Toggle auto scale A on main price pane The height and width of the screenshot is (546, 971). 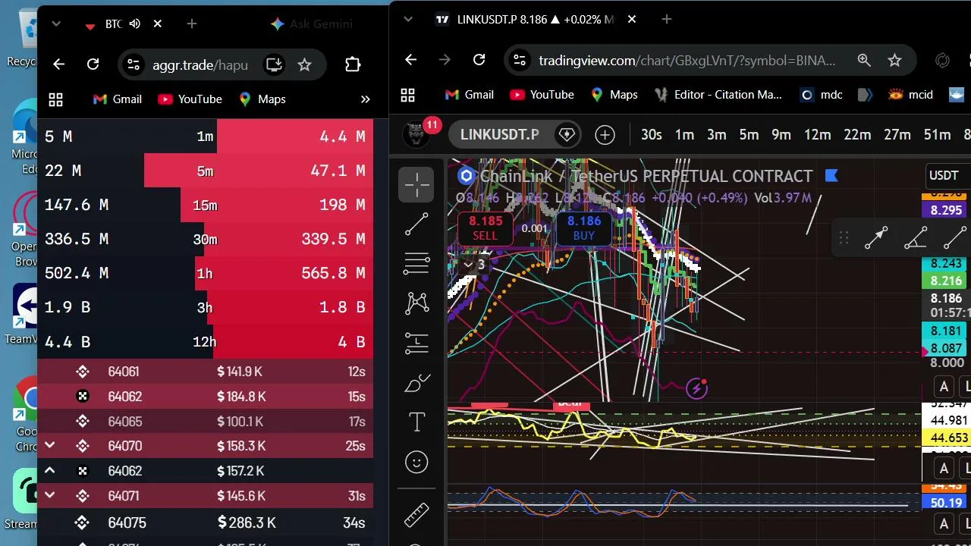point(944,387)
